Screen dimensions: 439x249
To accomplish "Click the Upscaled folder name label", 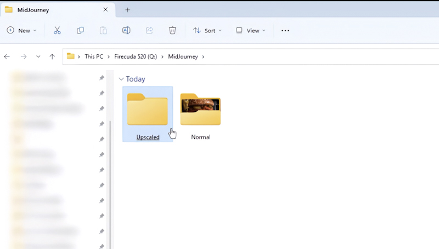I will pos(148,137).
